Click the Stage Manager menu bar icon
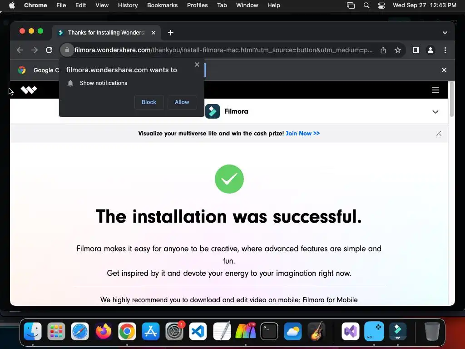 [351, 5]
